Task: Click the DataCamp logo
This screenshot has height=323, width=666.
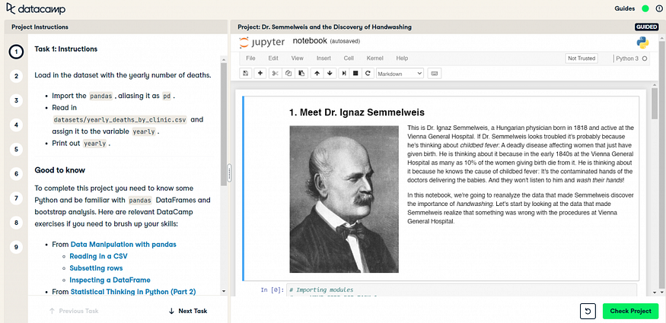Action: click(36, 8)
